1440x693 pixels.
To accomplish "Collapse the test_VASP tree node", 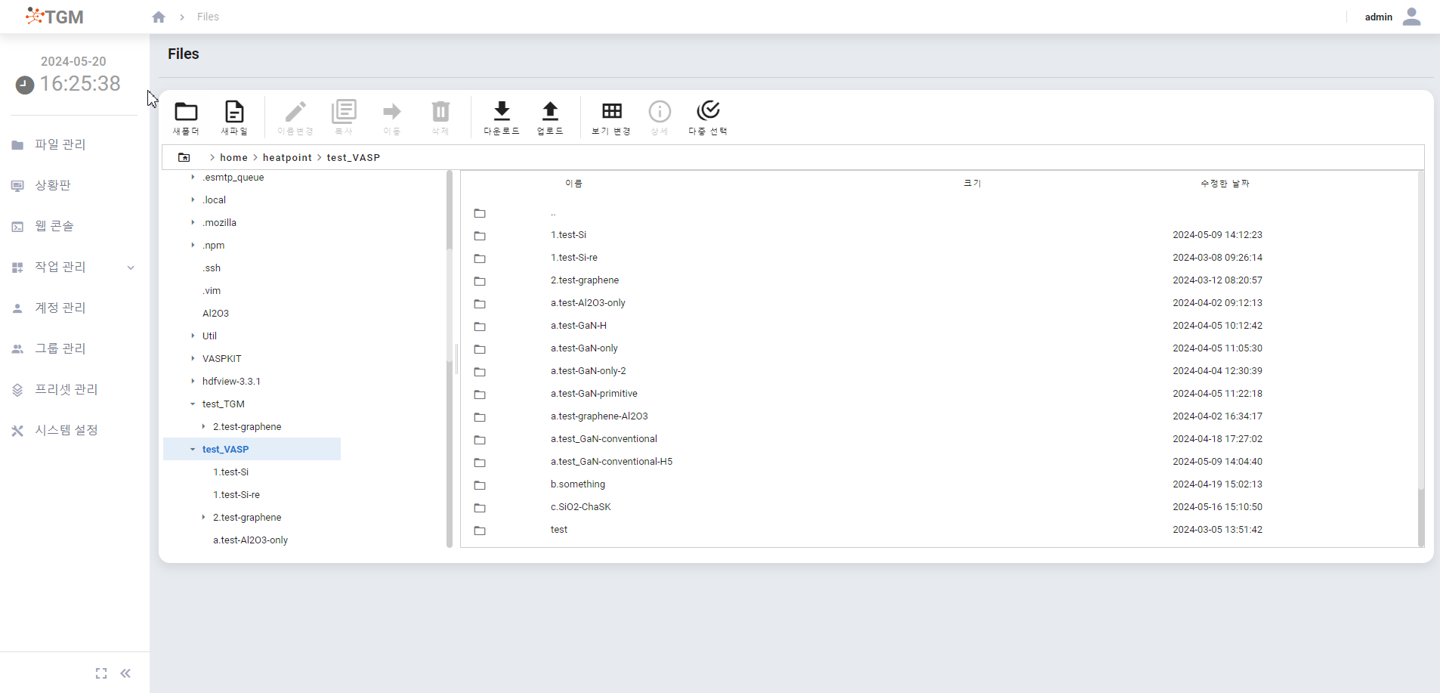I will (193, 450).
